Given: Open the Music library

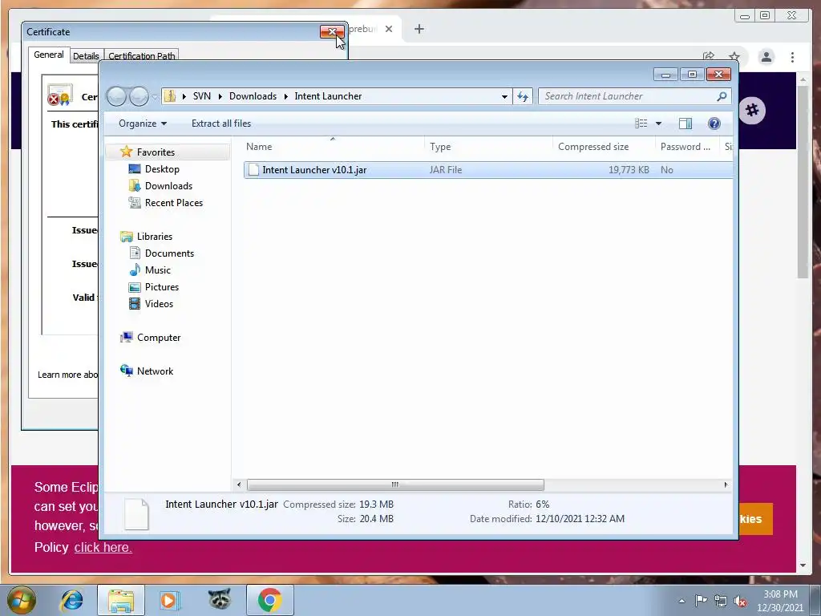Looking at the screenshot, I should [x=158, y=270].
